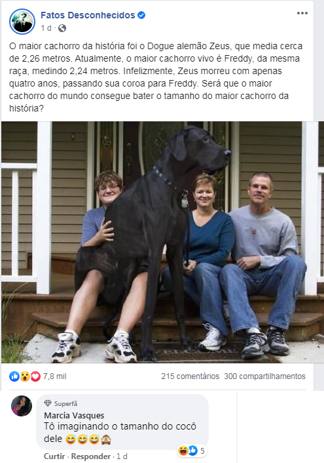Click Curtir on Marcia's comment

coord(54,456)
